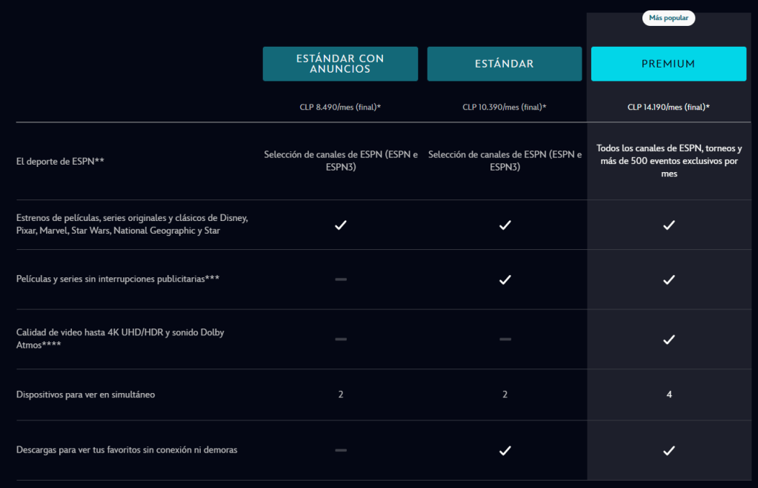Viewport: 758px width, 488px height.
Task: Select the Estándar con Anuncios plan button
Action: pos(340,64)
